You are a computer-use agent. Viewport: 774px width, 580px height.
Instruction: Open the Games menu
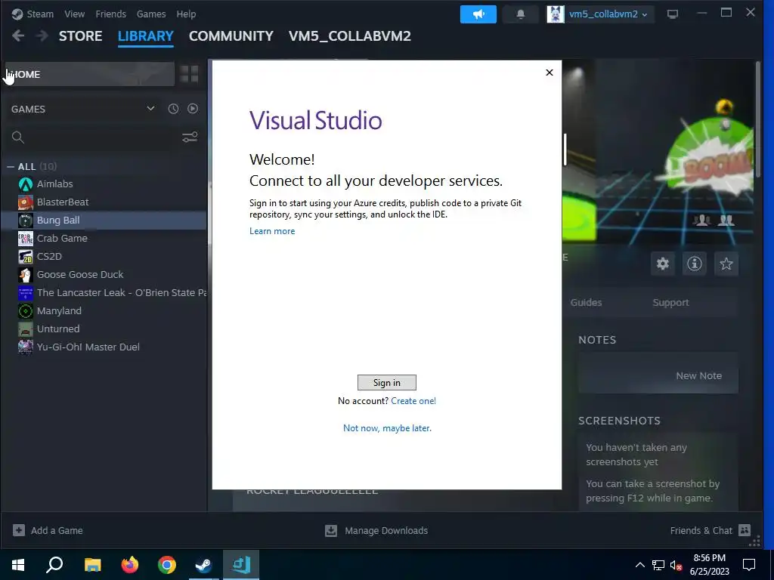click(151, 14)
